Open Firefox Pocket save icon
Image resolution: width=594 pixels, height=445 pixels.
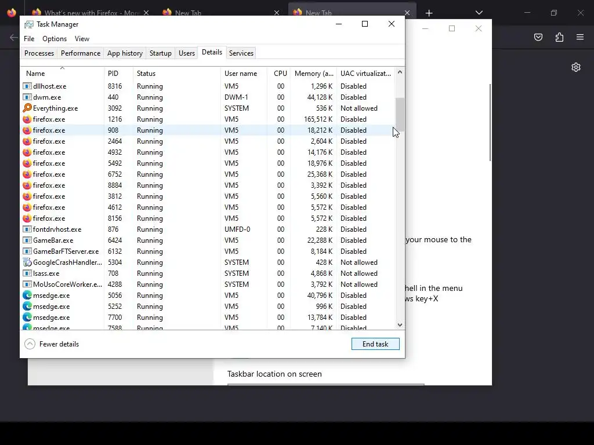coord(538,37)
